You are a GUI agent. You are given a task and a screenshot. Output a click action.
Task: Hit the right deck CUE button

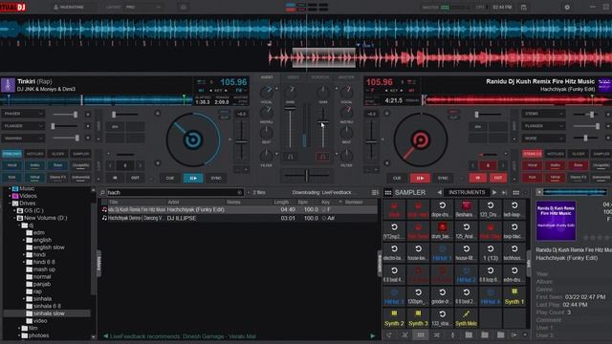(397, 178)
